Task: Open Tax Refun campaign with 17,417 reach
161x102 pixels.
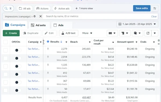Action: [34, 89]
